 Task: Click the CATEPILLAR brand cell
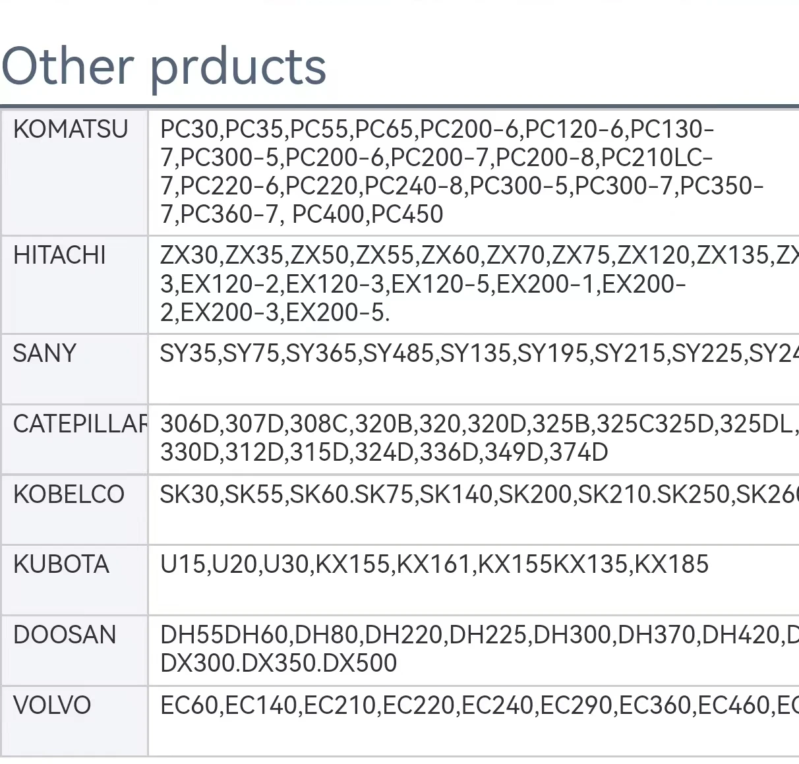80,424
